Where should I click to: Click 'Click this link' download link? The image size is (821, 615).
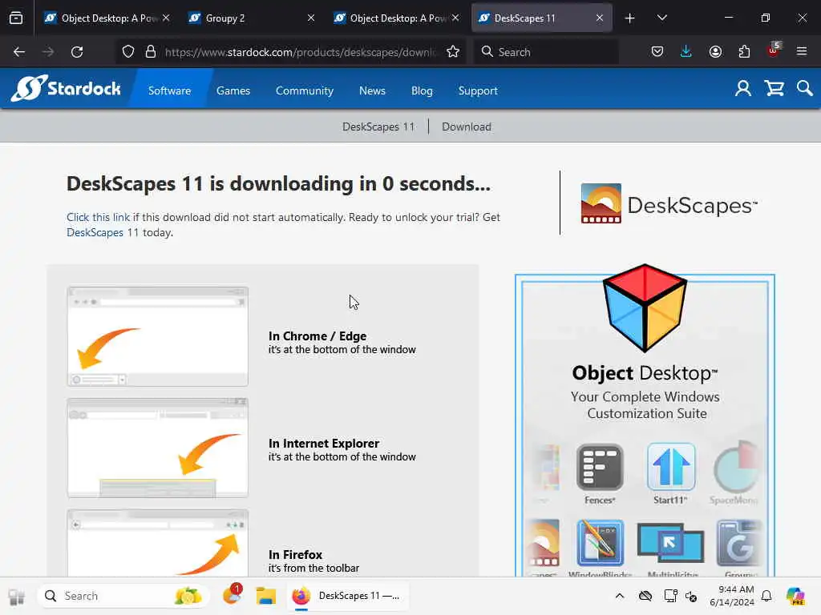tap(98, 217)
